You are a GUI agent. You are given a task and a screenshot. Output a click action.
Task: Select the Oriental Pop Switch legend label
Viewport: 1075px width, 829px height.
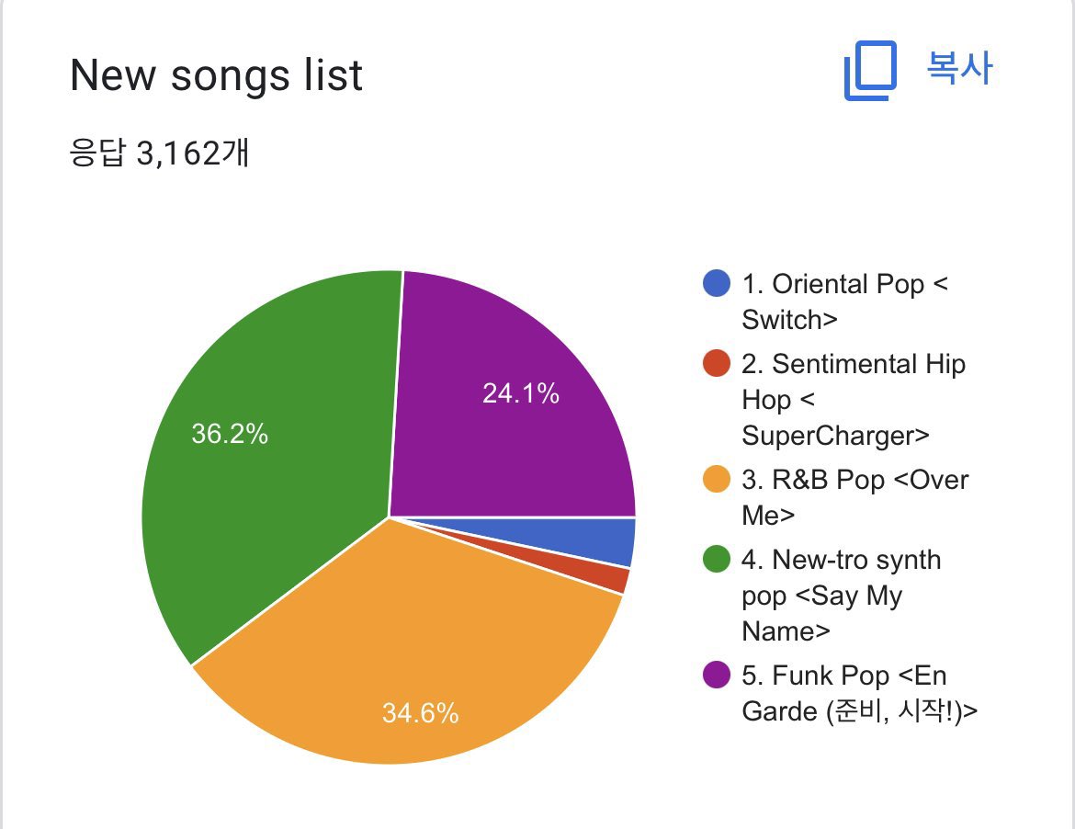click(843, 301)
